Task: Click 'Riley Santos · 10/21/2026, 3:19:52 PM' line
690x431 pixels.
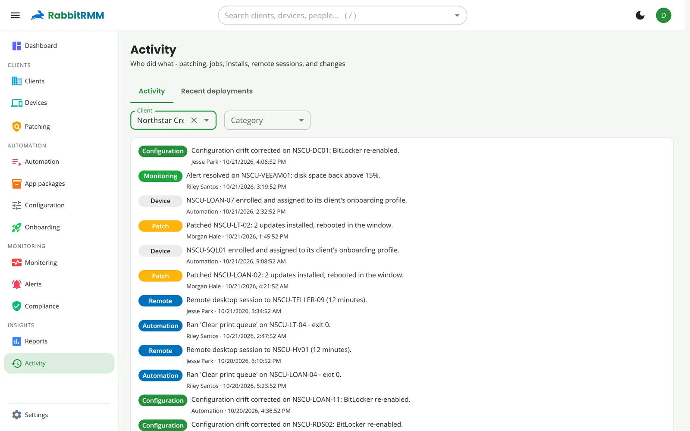Action: point(236,187)
